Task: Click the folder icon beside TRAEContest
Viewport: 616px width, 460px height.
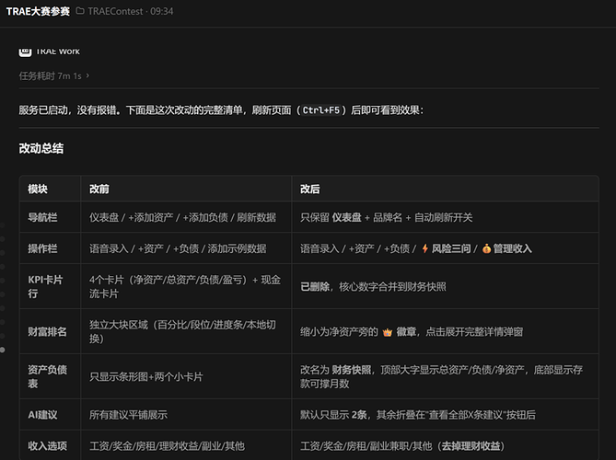Action: (x=80, y=11)
